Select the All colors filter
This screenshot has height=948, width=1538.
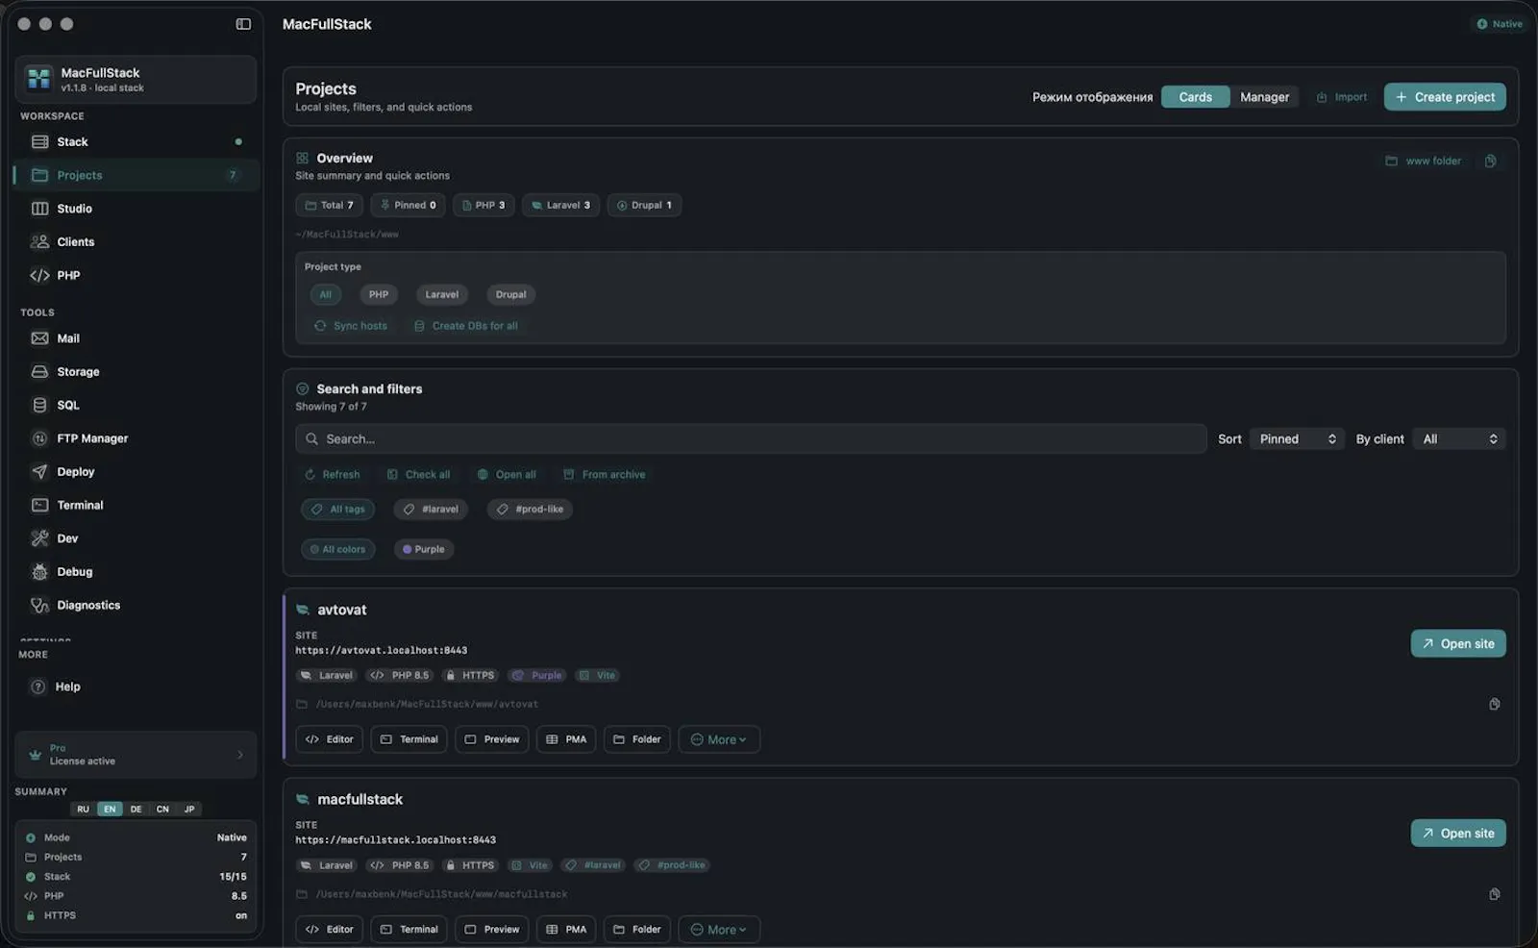(338, 550)
